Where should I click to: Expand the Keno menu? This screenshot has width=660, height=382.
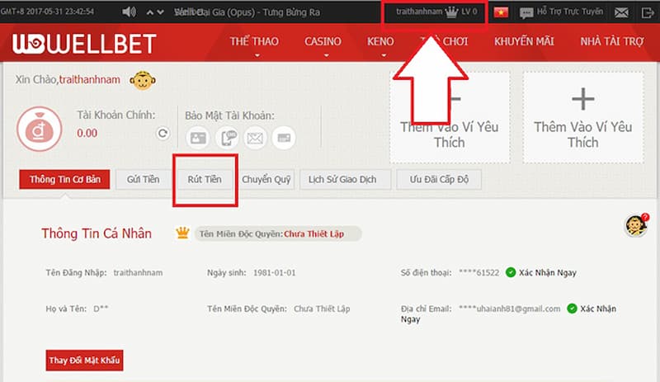(x=381, y=42)
